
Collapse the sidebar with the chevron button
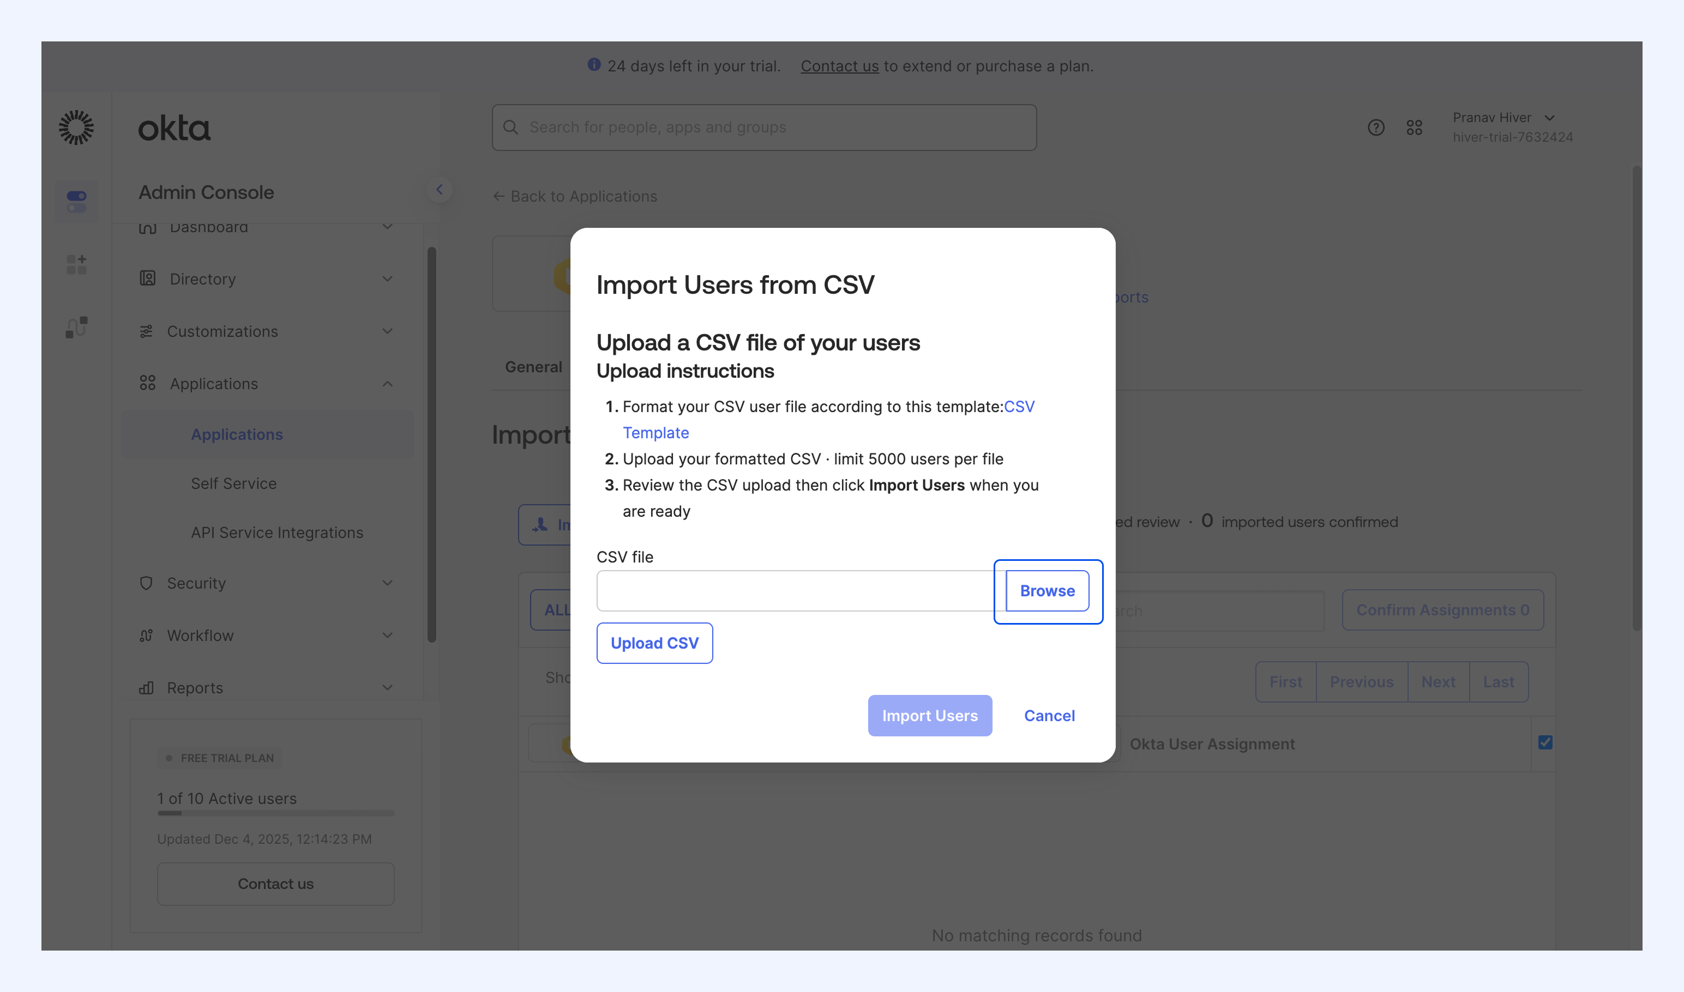pos(440,190)
